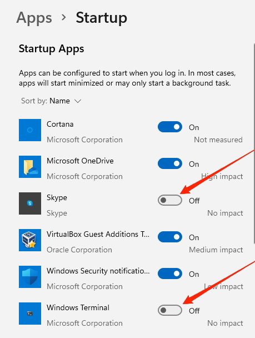Select the Windows Terminal app name
This screenshot has height=338, width=255.
[x=78, y=307]
